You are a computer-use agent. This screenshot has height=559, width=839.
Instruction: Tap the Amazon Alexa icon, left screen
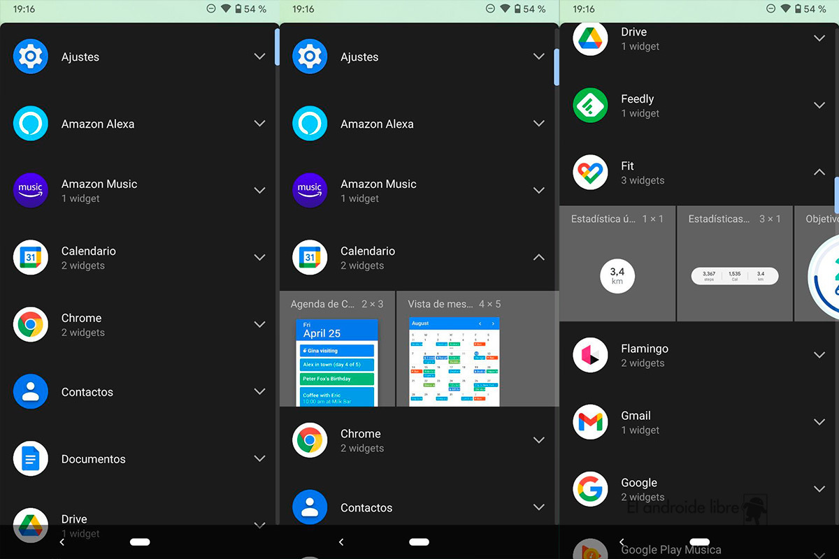coord(31,124)
